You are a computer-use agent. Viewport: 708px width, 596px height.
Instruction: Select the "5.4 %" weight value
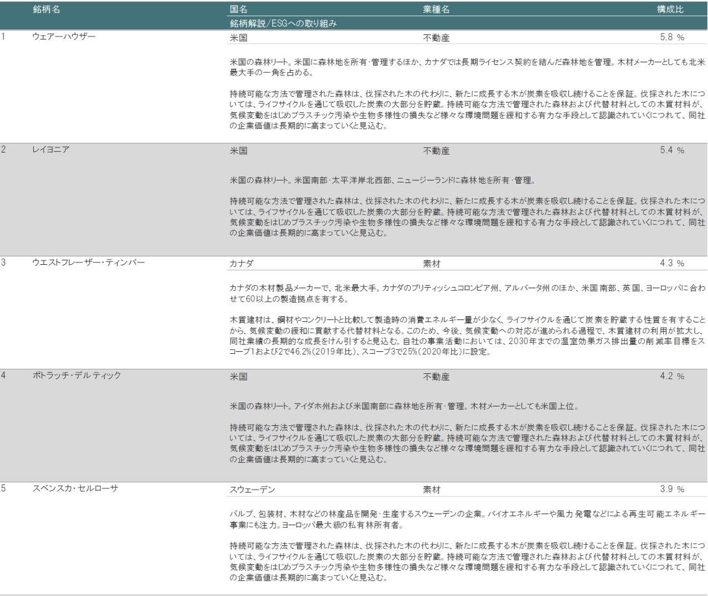672,150
